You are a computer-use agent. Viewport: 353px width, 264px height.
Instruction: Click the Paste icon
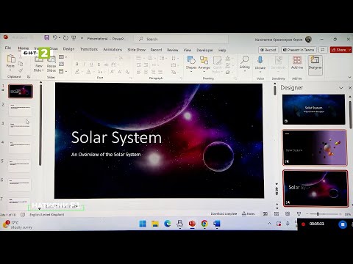(10, 59)
